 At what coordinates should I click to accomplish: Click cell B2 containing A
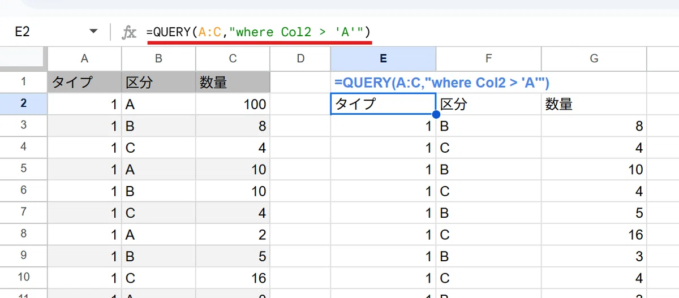click(x=158, y=104)
